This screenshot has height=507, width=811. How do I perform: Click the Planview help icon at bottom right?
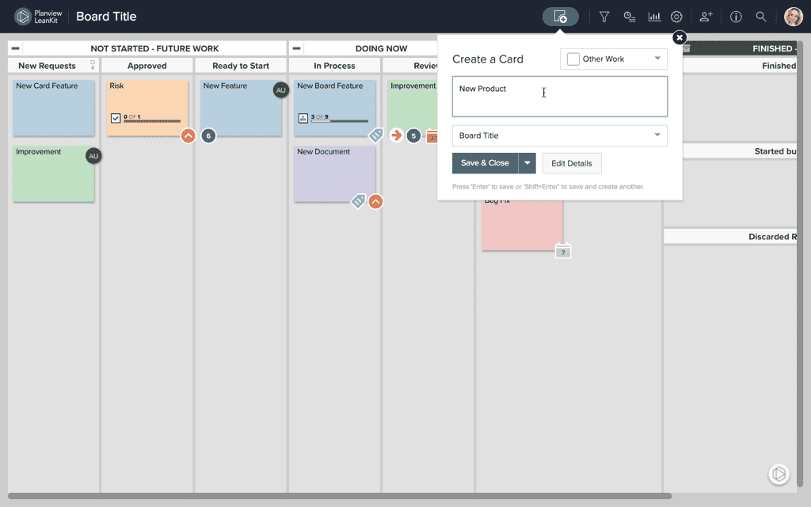[779, 474]
